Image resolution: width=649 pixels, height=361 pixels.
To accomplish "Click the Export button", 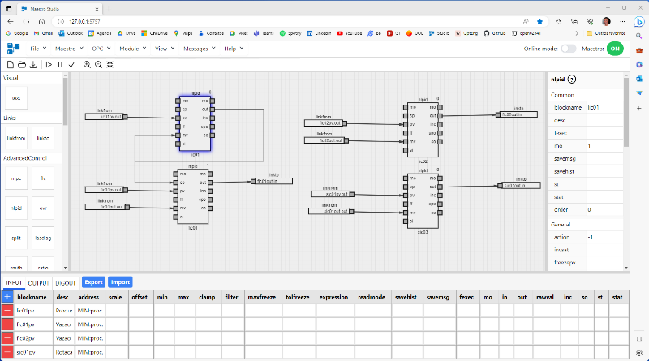I will (x=93, y=282).
